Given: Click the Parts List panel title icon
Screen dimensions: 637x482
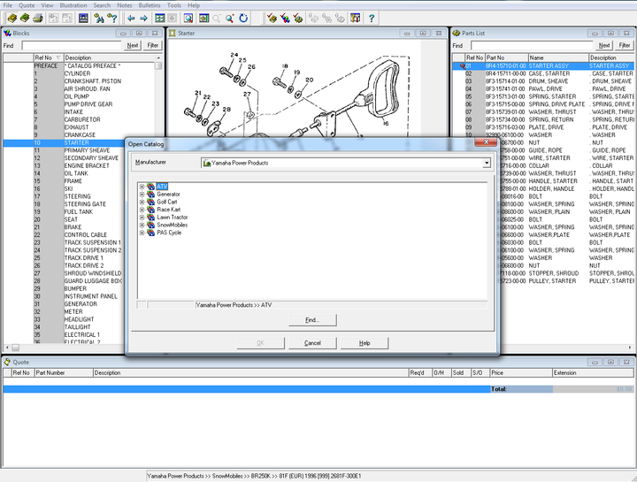Looking at the screenshot, I should coord(457,34).
